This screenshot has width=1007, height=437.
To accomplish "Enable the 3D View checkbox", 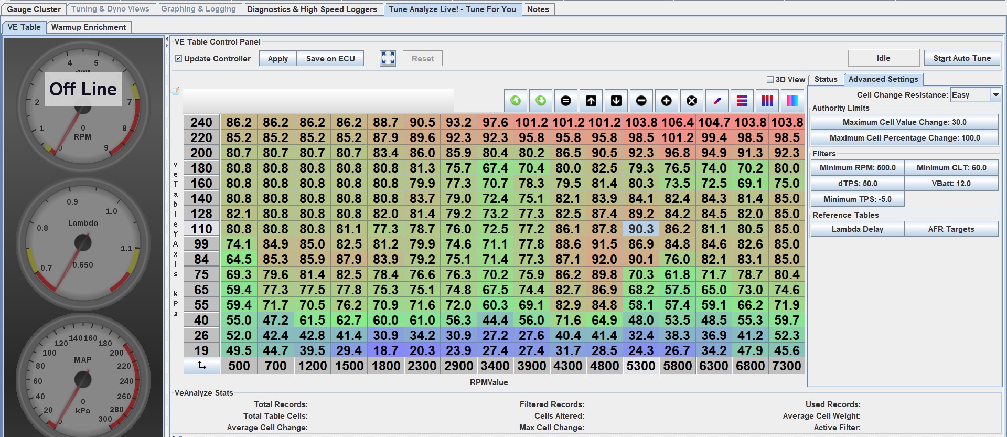I will pos(770,80).
